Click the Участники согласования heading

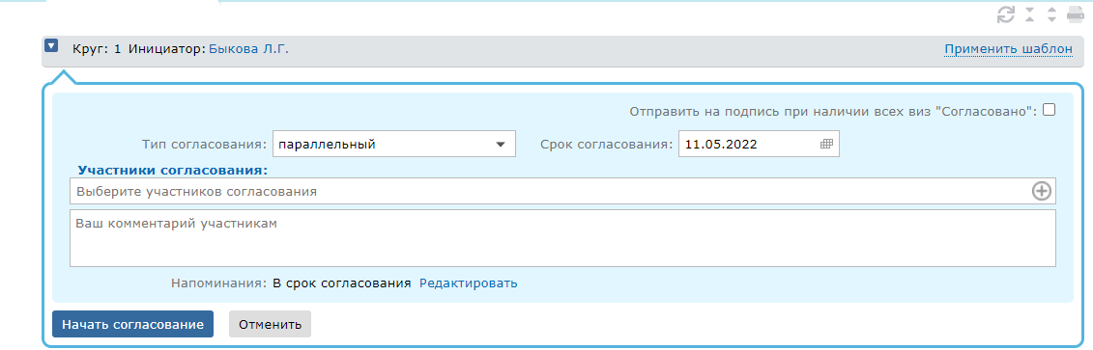[173, 170]
